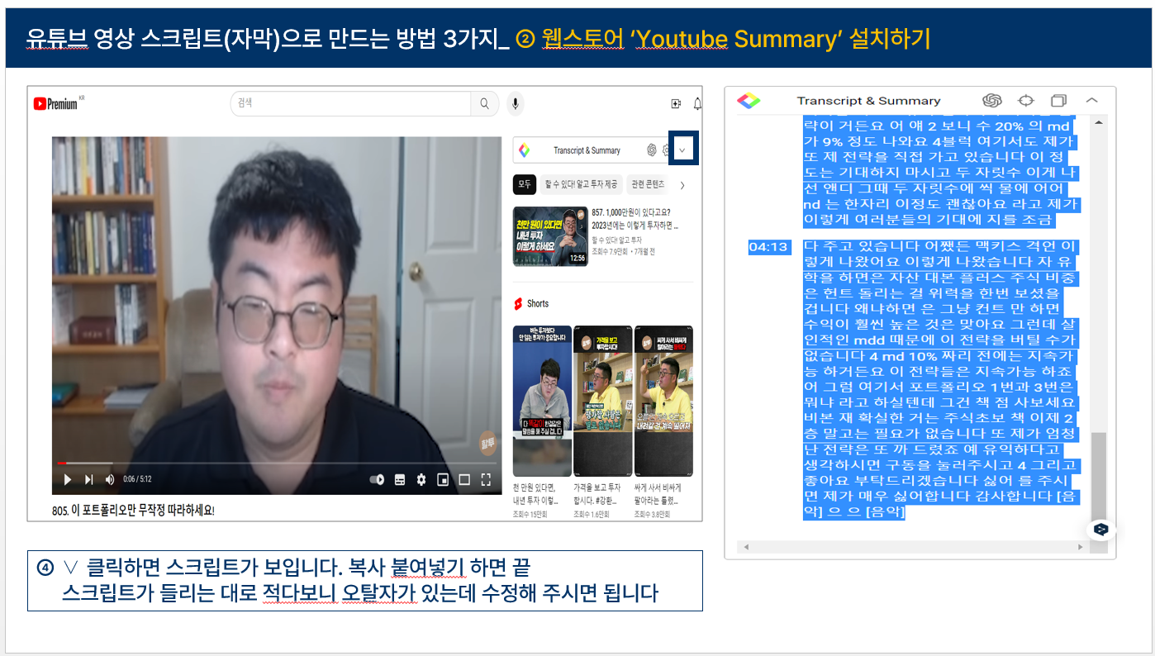
Task: Click the extension logo in the expanded panel
Action: (x=749, y=101)
